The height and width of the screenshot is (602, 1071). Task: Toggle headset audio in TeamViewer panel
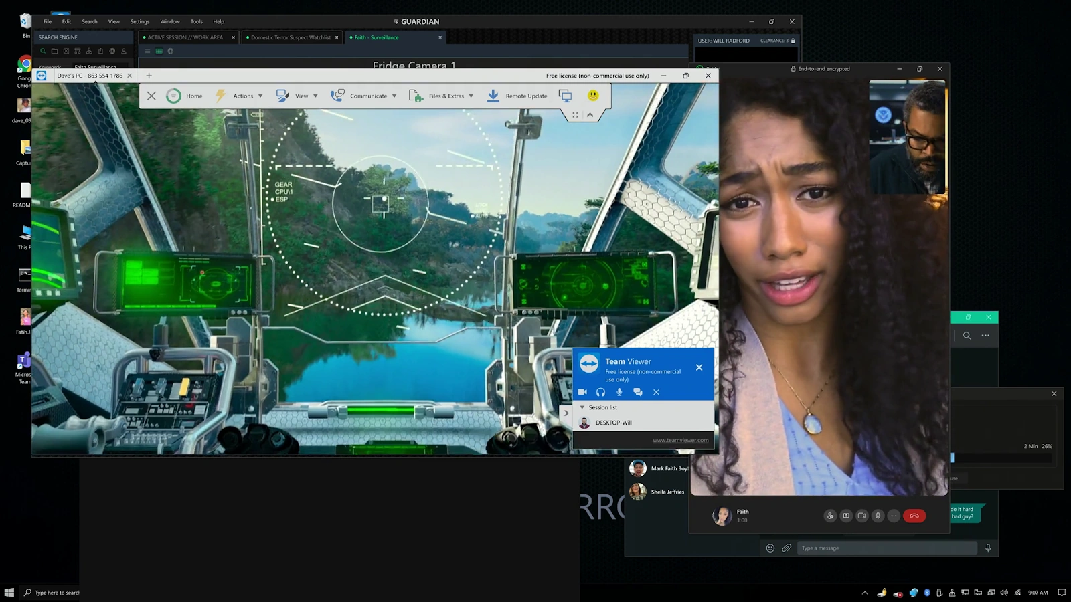(x=600, y=392)
